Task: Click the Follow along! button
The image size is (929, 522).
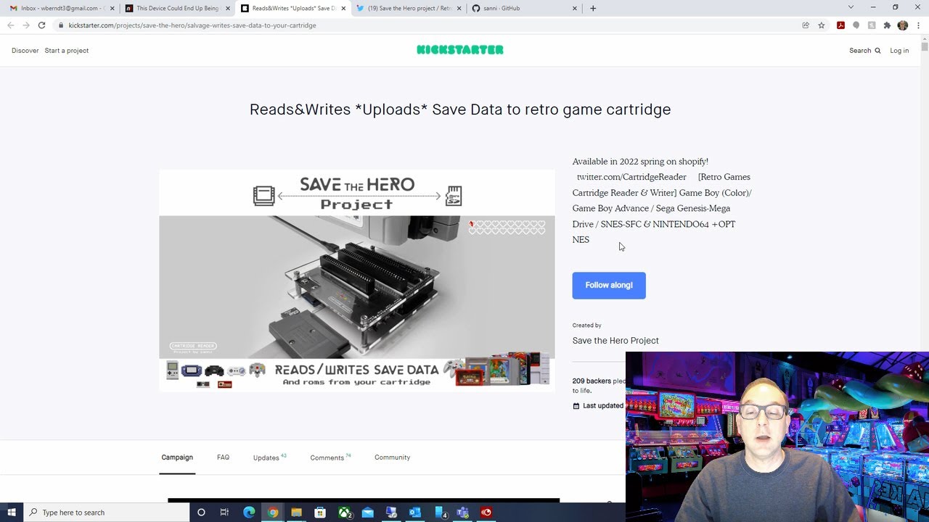Action: point(609,286)
